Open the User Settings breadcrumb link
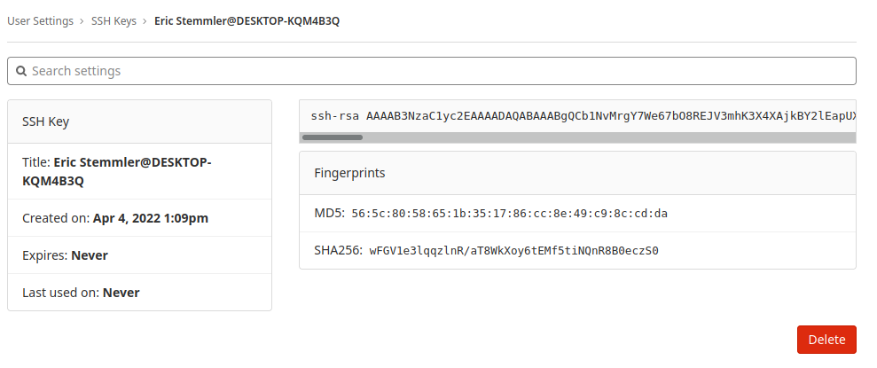The image size is (877, 368). pos(40,21)
